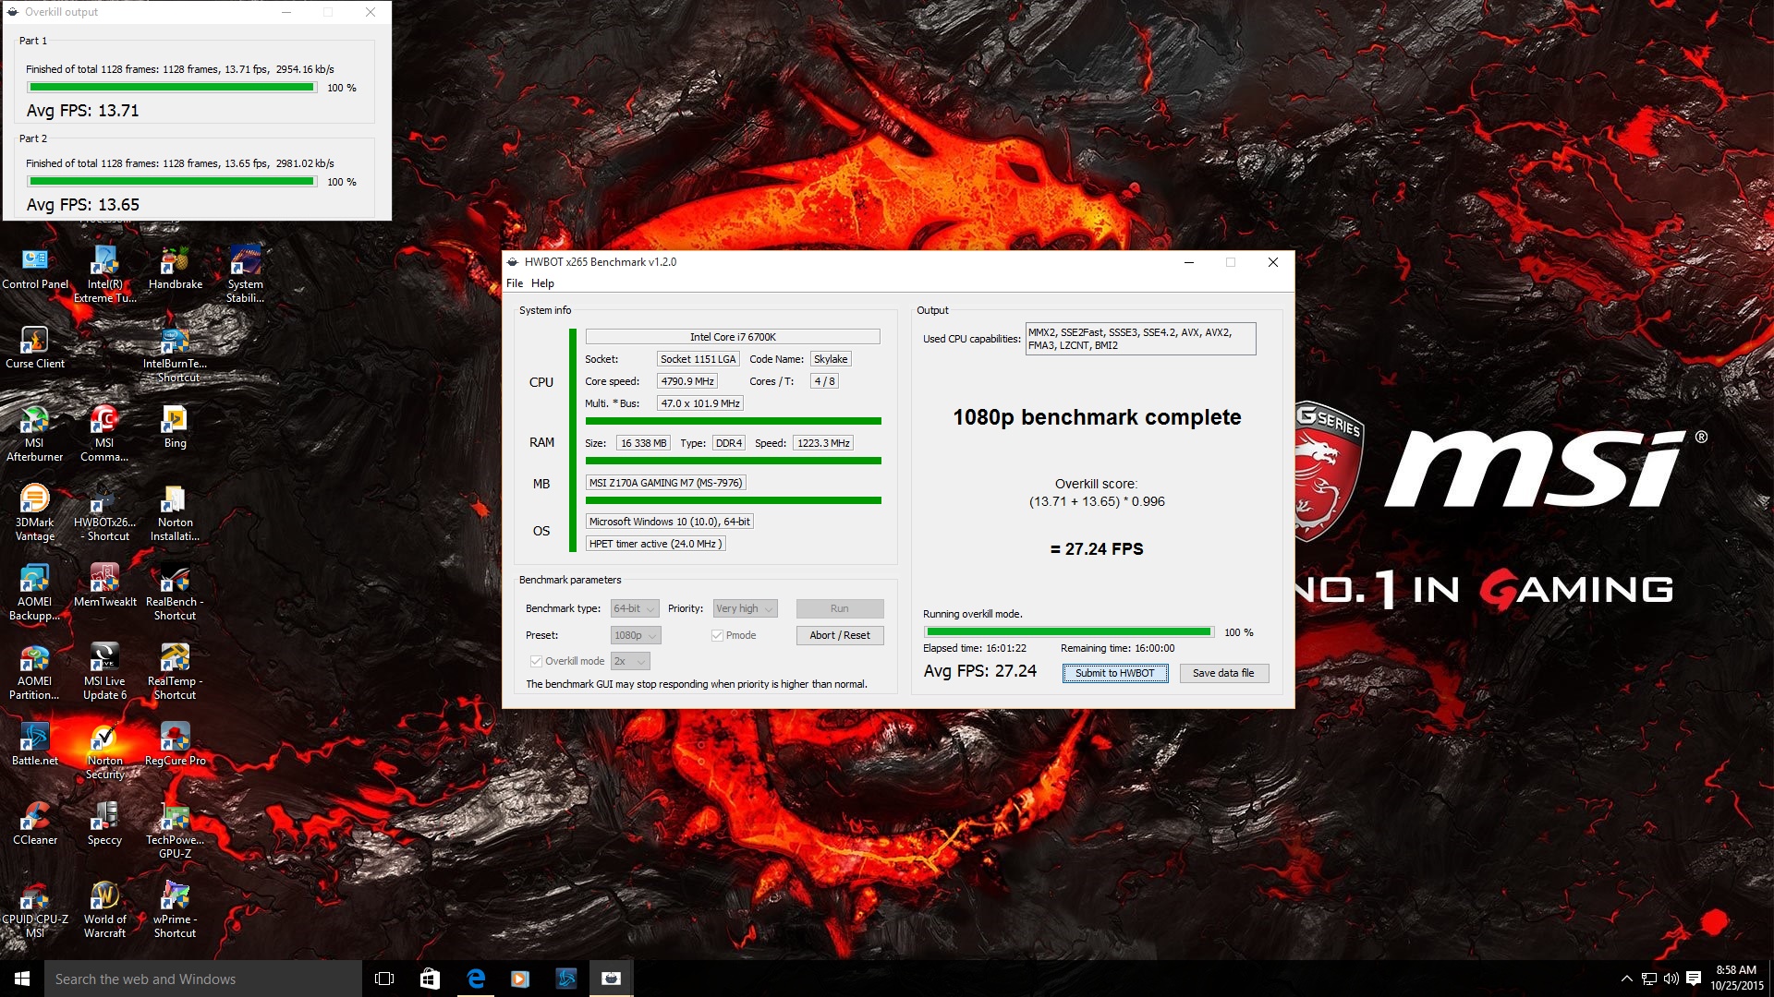Launch Handbrake desktop icon

click(x=175, y=268)
